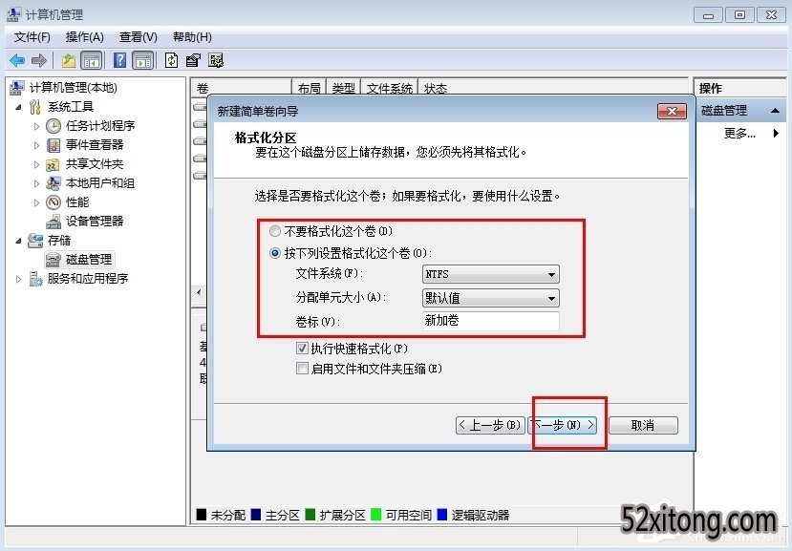
Task: Uncheck 执行快速格式化 checkbox
Action: pyautogui.click(x=302, y=348)
